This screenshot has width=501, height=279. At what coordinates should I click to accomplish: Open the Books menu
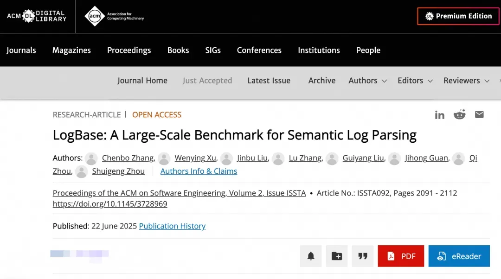point(178,50)
